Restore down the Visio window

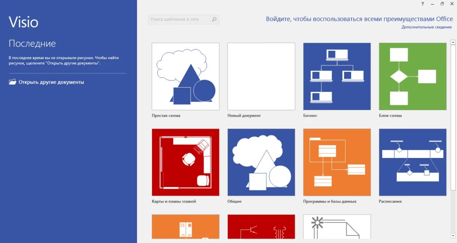[442, 4]
